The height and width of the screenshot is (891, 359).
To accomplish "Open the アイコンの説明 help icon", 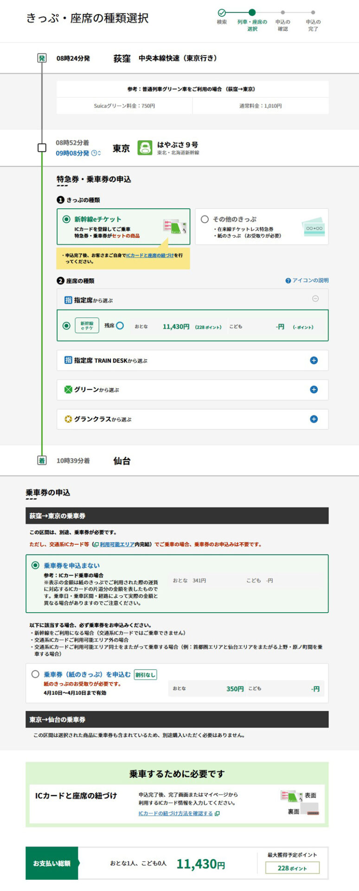I will pyautogui.click(x=288, y=281).
